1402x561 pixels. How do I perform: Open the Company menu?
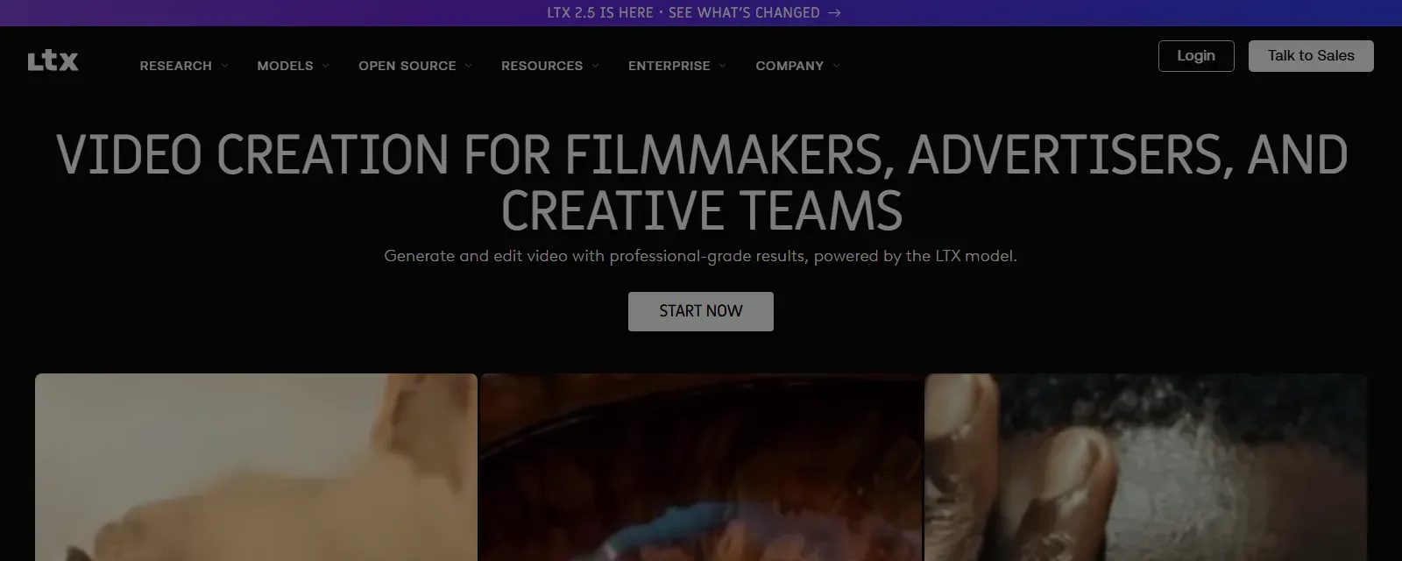(x=790, y=66)
